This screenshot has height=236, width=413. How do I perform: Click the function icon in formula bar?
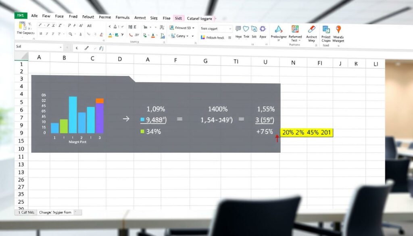pos(101,48)
